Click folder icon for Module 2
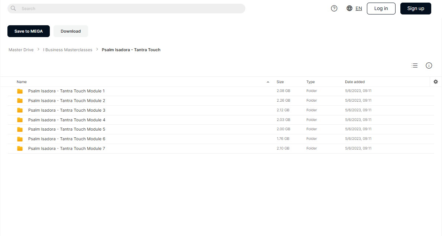Image resolution: width=442 pixels, height=236 pixels. tap(20, 101)
